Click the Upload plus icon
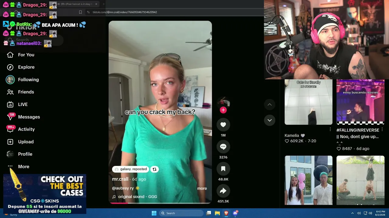This screenshot has width=389, height=218. [x=10, y=142]
